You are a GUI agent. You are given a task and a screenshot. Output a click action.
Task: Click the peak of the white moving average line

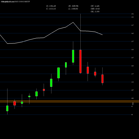(x=73, y=22)
